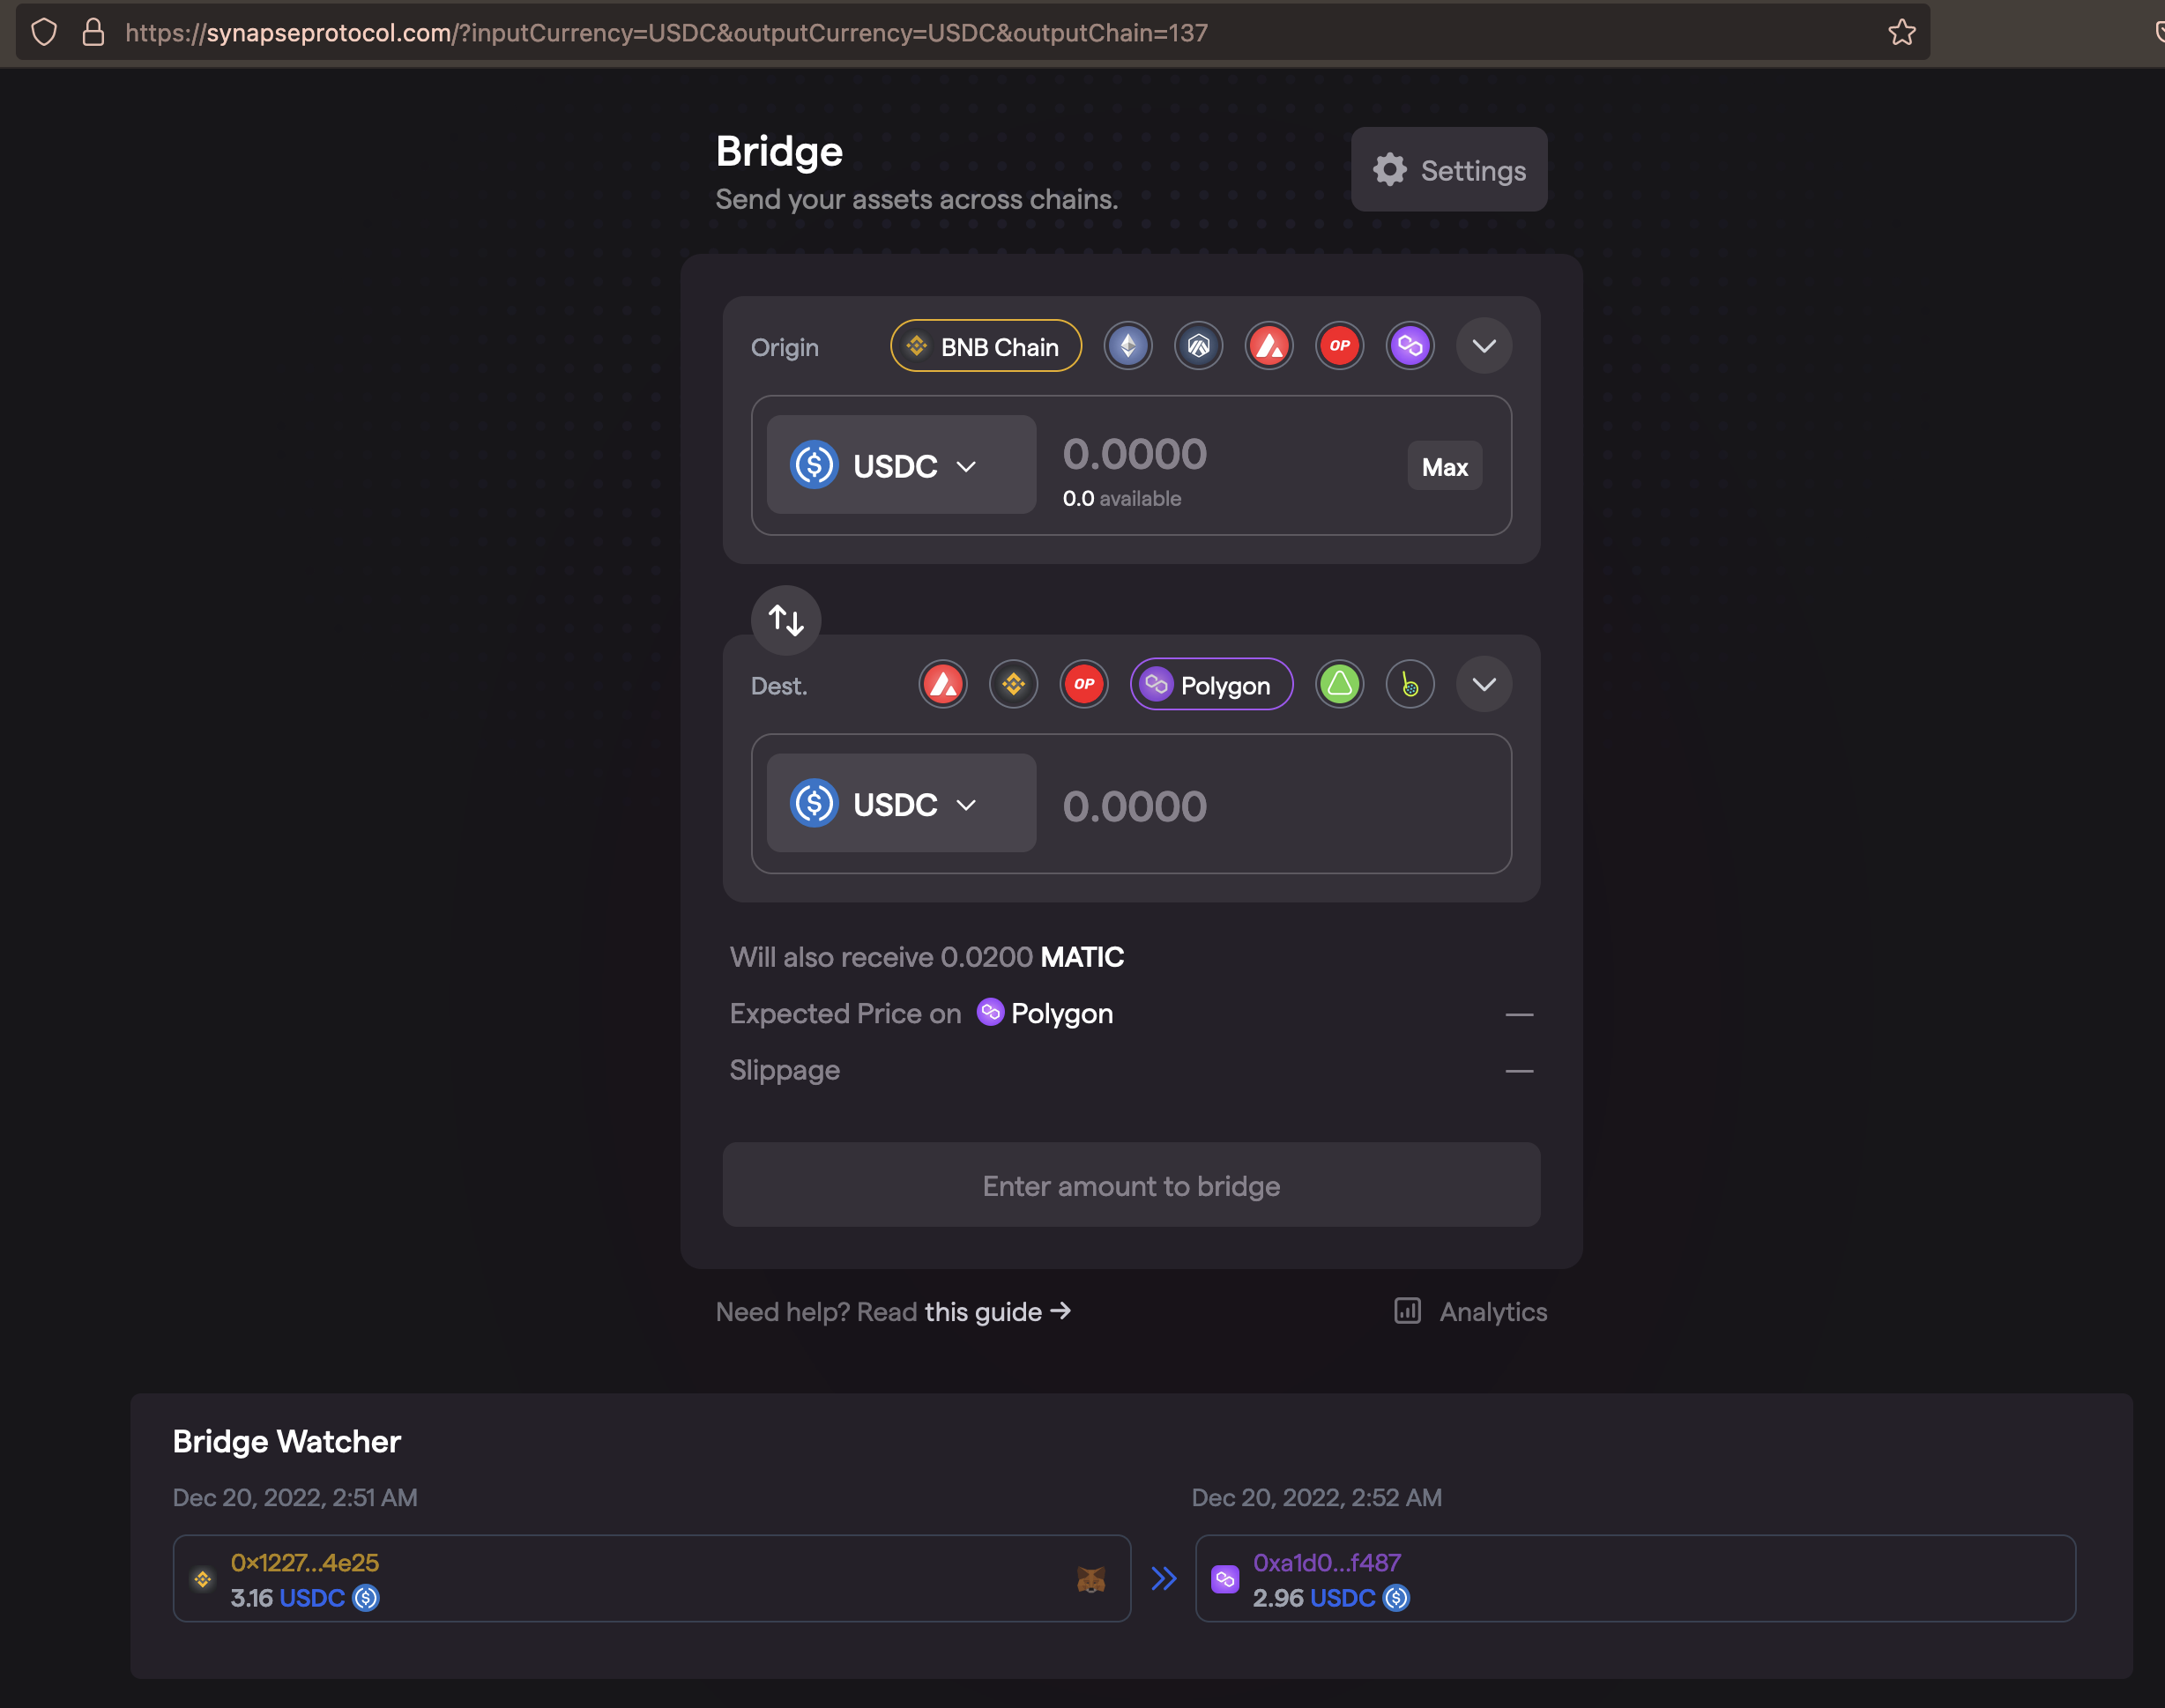
Task: Expand the full destination chain list
Action: 1484,684
